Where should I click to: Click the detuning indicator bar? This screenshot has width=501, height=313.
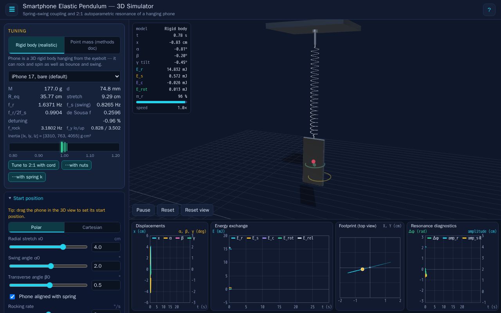point(64,147)
